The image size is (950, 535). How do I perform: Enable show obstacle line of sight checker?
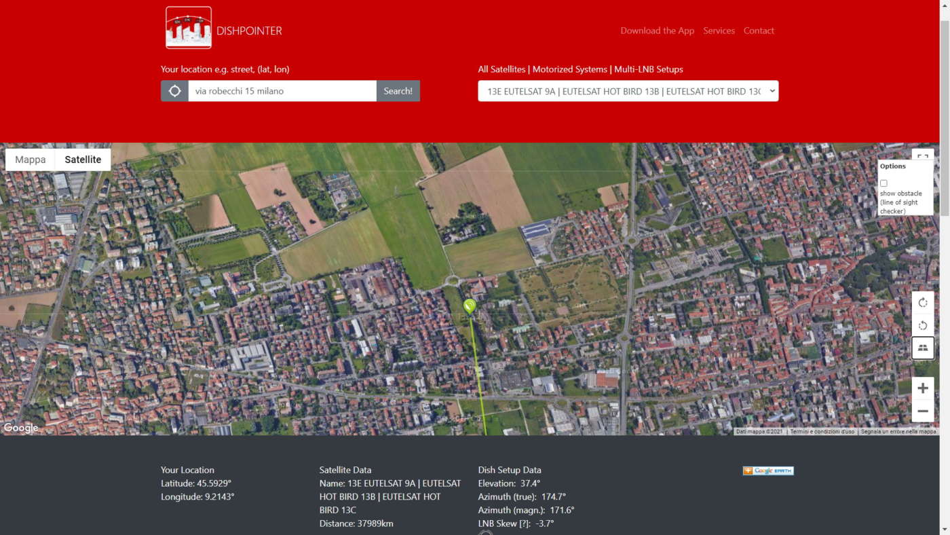point(883,183)
